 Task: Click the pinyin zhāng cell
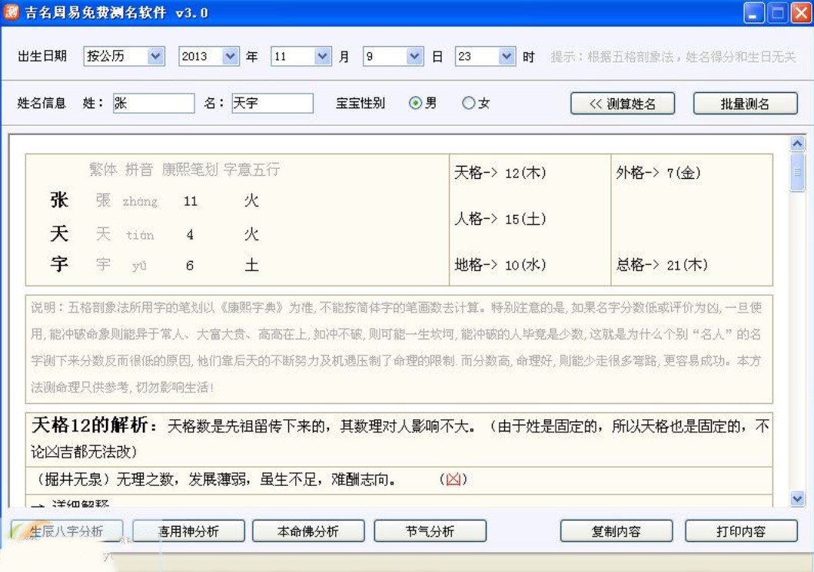[x=140, y=201]
